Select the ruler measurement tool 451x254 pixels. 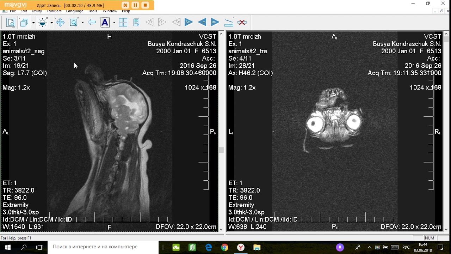tap(229, 22)
